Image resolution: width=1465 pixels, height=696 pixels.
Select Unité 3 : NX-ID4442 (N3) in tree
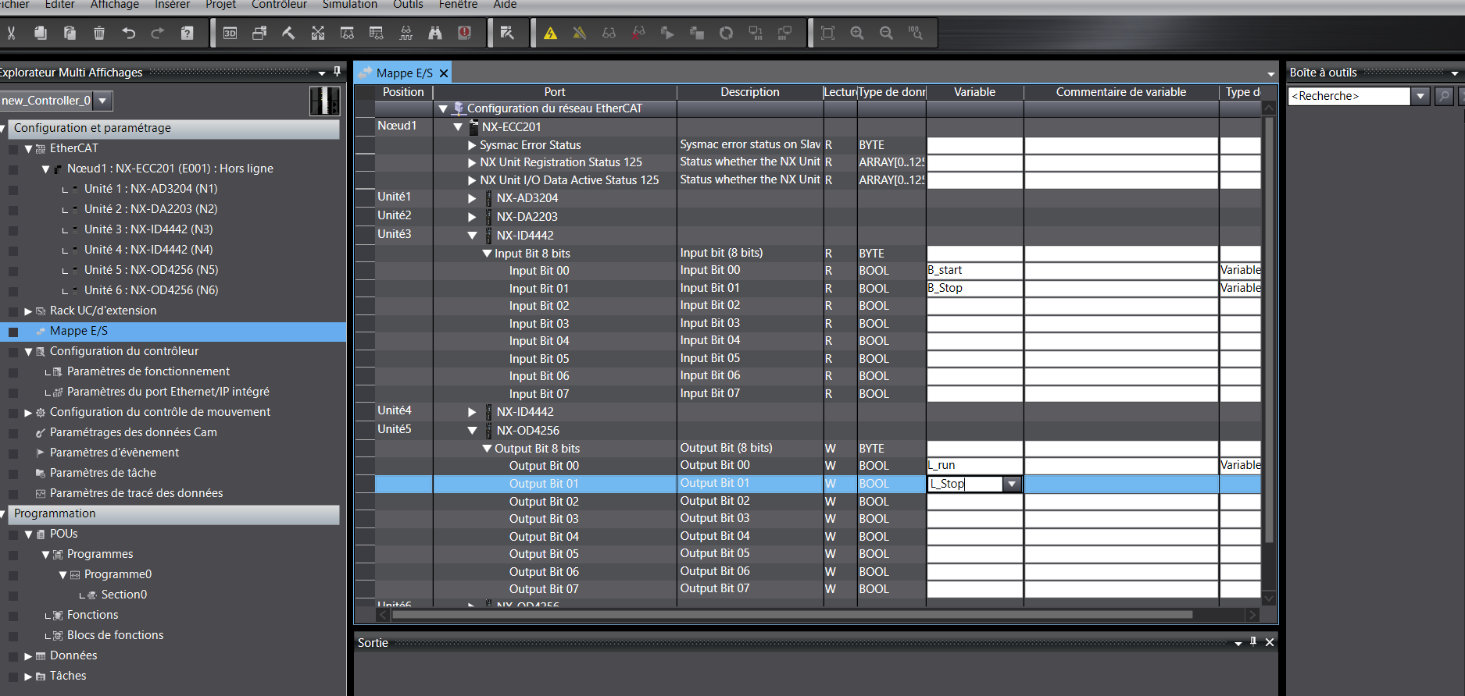pyautogui.click(x=148, y=229)
